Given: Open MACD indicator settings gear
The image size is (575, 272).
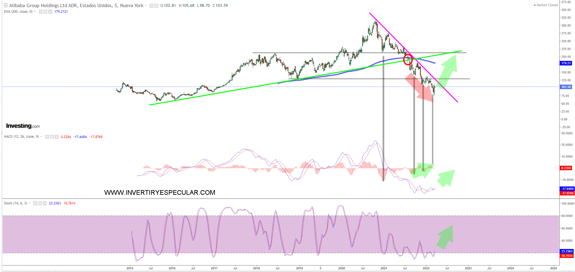Looking at the screenshot, I should [52, 137].
